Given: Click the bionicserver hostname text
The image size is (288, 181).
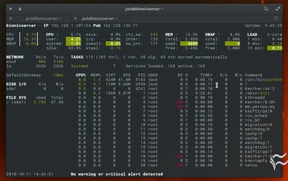Looking at the screenshot, I should [x=21, y=26].
